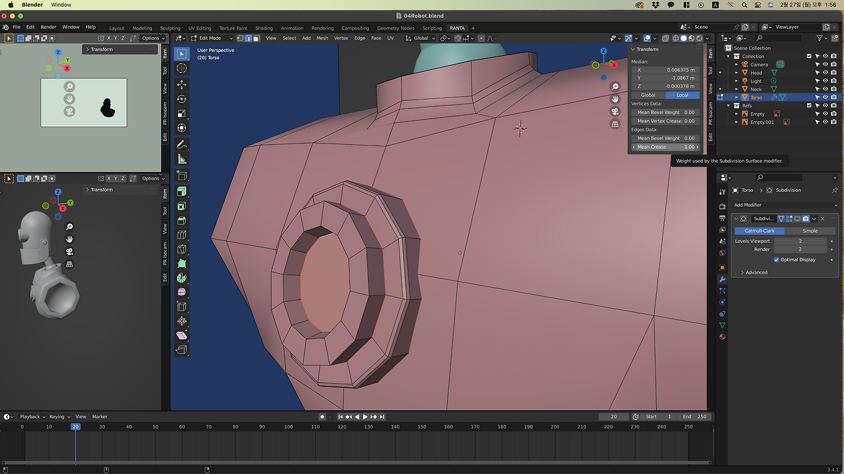Switch to face select mode
This screenshot has height=474, width=844.
click(x=256, y=38)
